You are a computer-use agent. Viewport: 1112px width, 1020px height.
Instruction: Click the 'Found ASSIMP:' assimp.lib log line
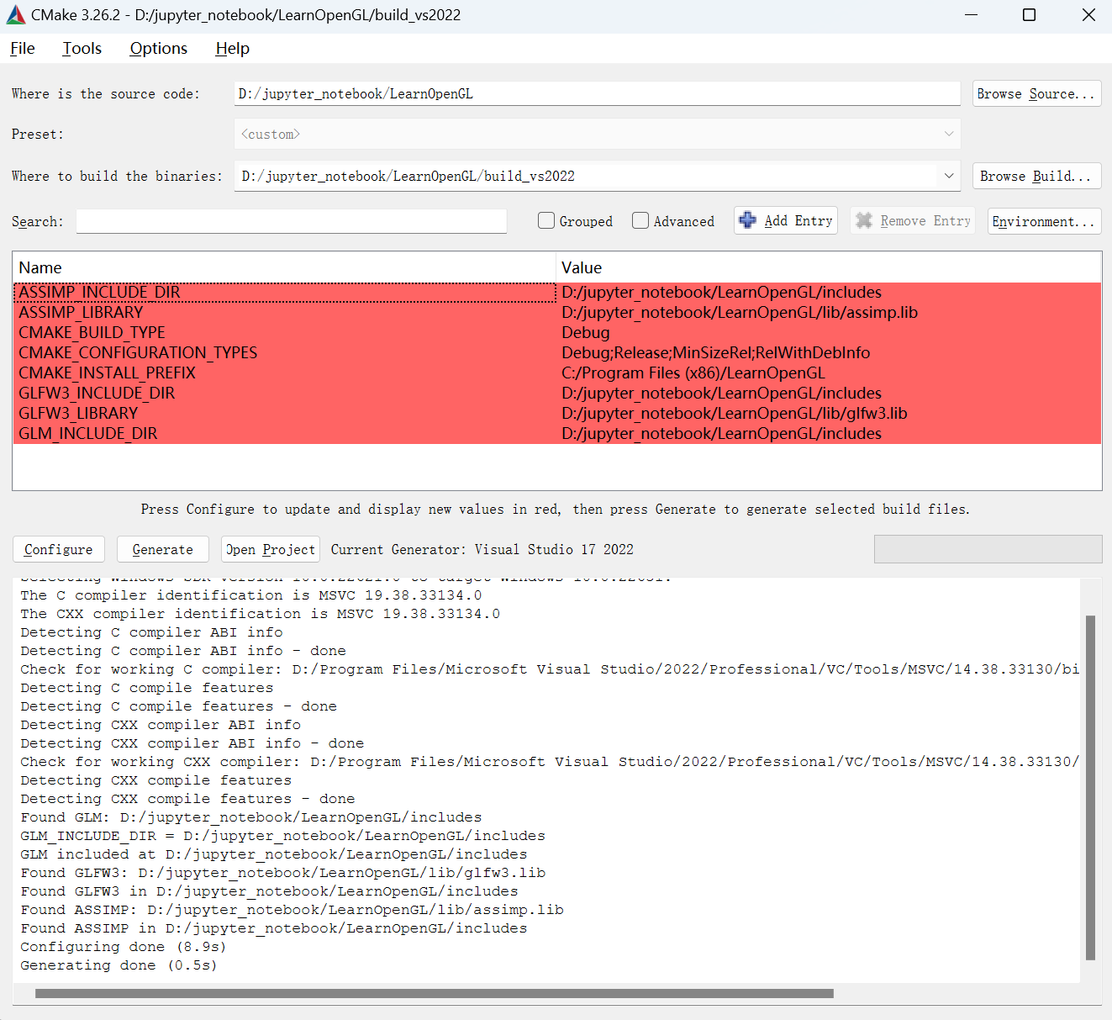(292, 910)
